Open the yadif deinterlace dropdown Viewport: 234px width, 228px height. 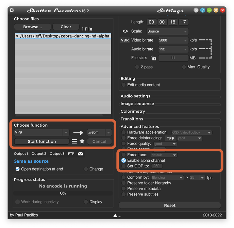(189, 138)
